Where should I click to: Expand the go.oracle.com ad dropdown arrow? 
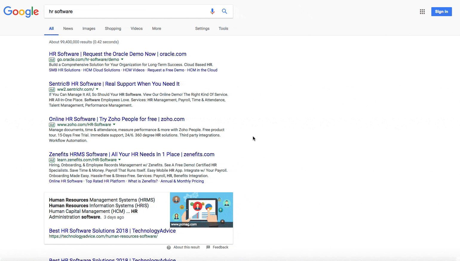click(x=122, y=59)
